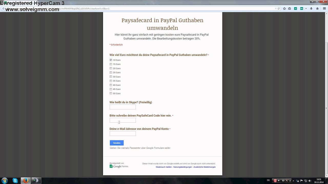
Task: Open the downloads arrow icon
Action: 311,8
